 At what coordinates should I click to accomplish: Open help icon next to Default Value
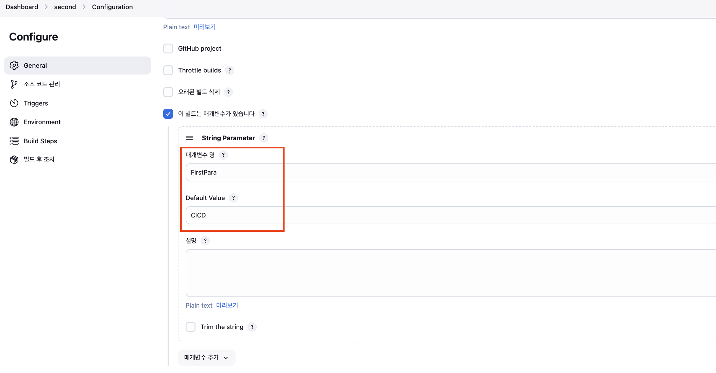[233, 198]
